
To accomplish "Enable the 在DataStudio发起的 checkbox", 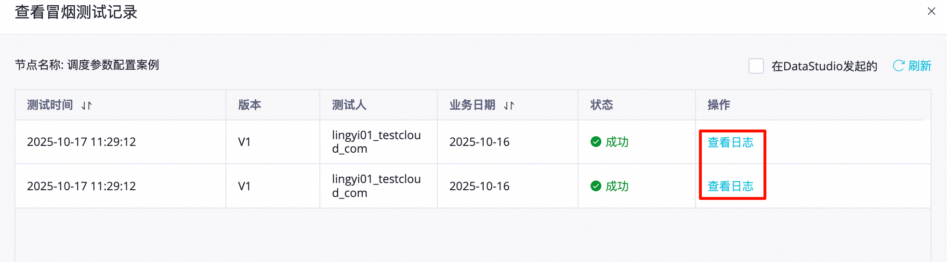I will tap(756, 66).
